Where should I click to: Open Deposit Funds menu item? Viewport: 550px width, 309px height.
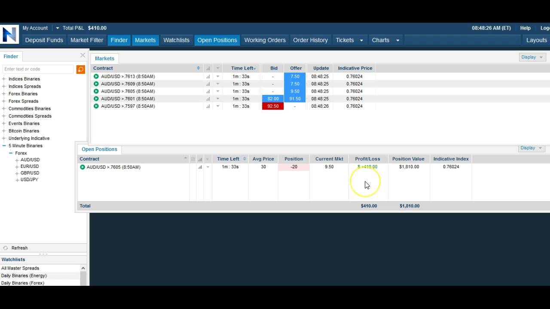coord(44,40)
